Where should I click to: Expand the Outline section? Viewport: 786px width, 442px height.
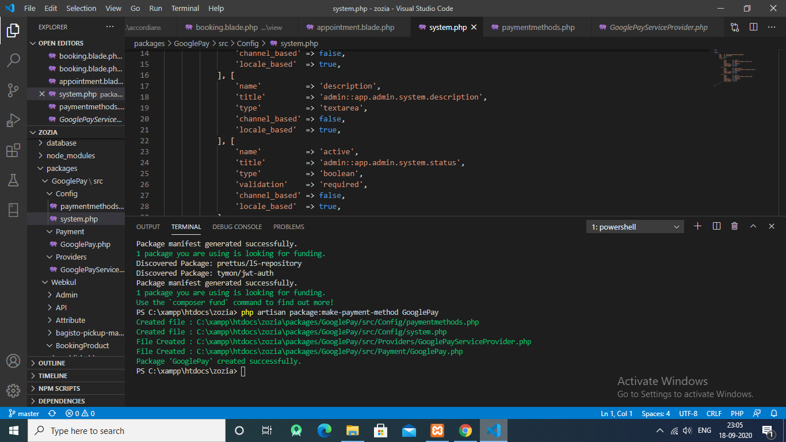(x=76, y=363)
